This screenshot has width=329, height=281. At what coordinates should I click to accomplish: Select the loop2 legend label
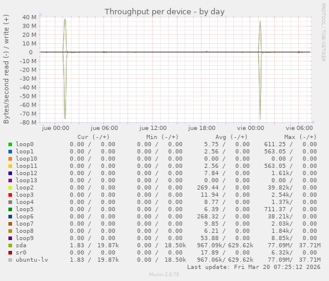[x=25, y=188]
